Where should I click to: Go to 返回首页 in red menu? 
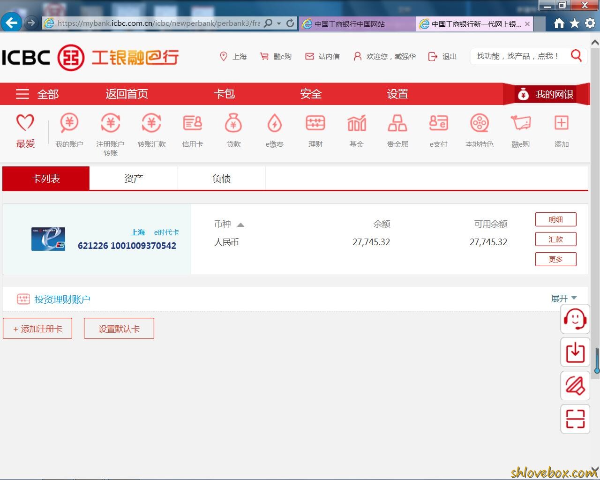[x=127, y=94]
